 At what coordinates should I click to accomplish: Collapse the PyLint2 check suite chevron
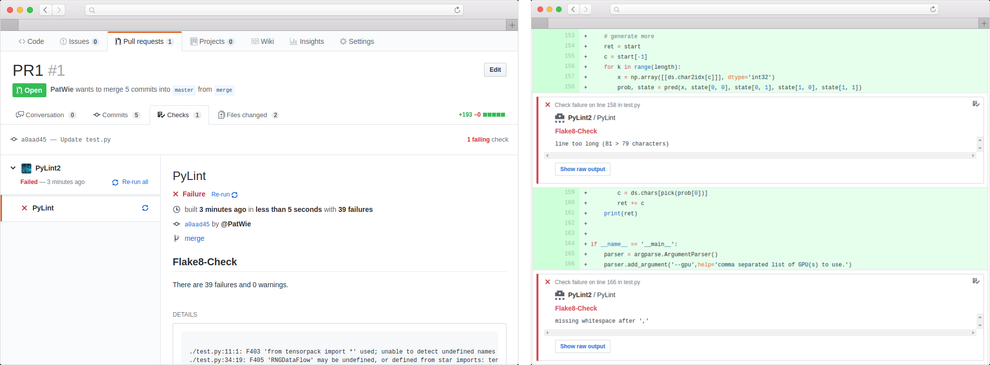tap(13, 168)
